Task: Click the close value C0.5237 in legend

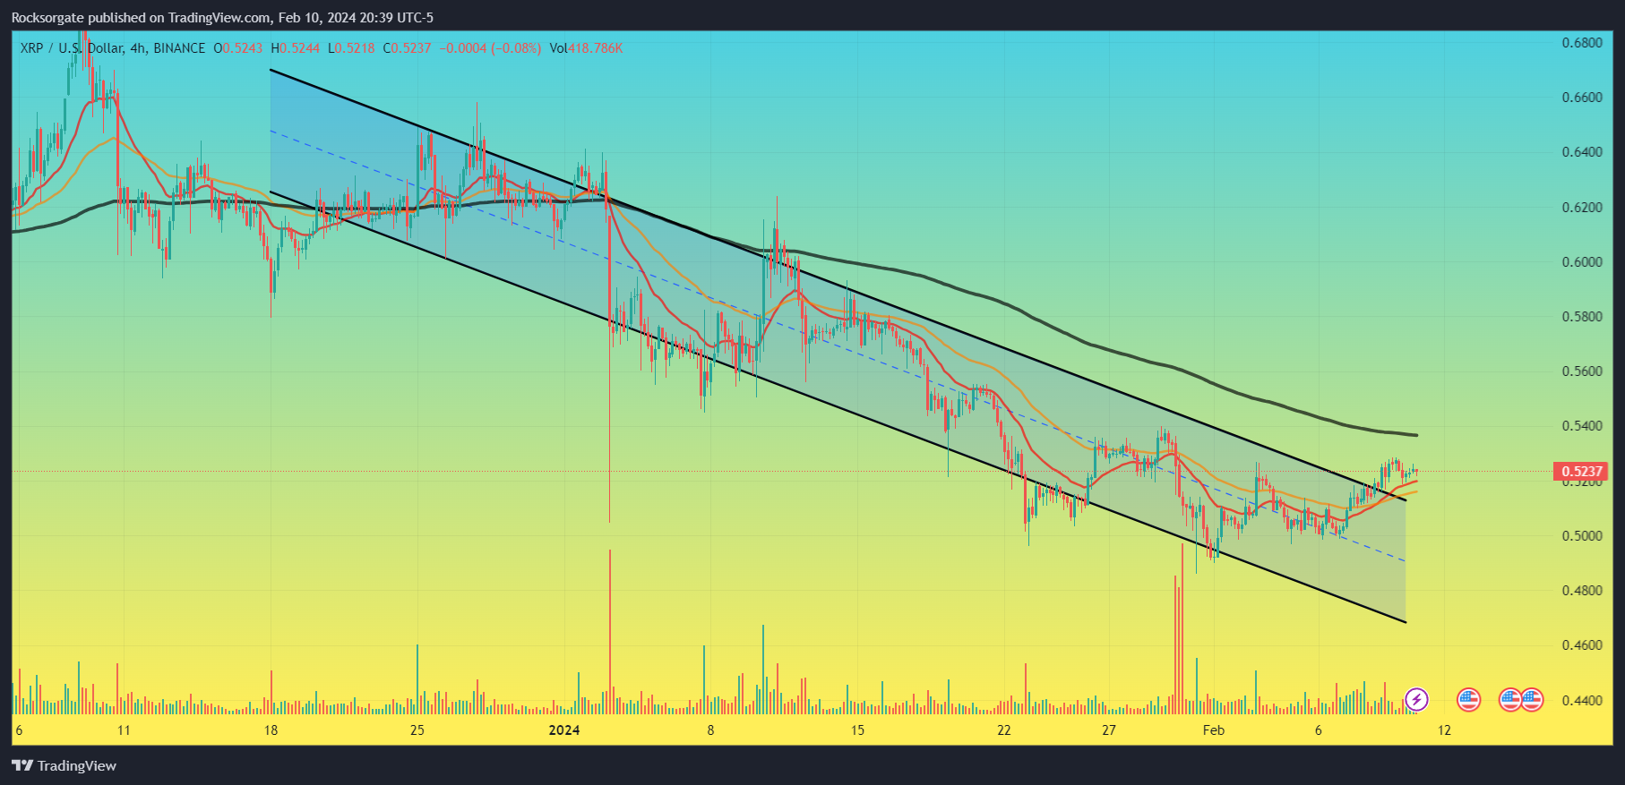Action: (407, 48)
